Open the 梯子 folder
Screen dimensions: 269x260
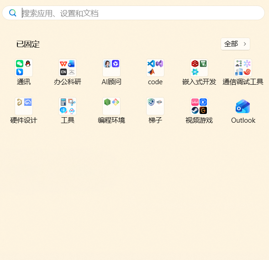pyautogui.click(x=155, y=106)
